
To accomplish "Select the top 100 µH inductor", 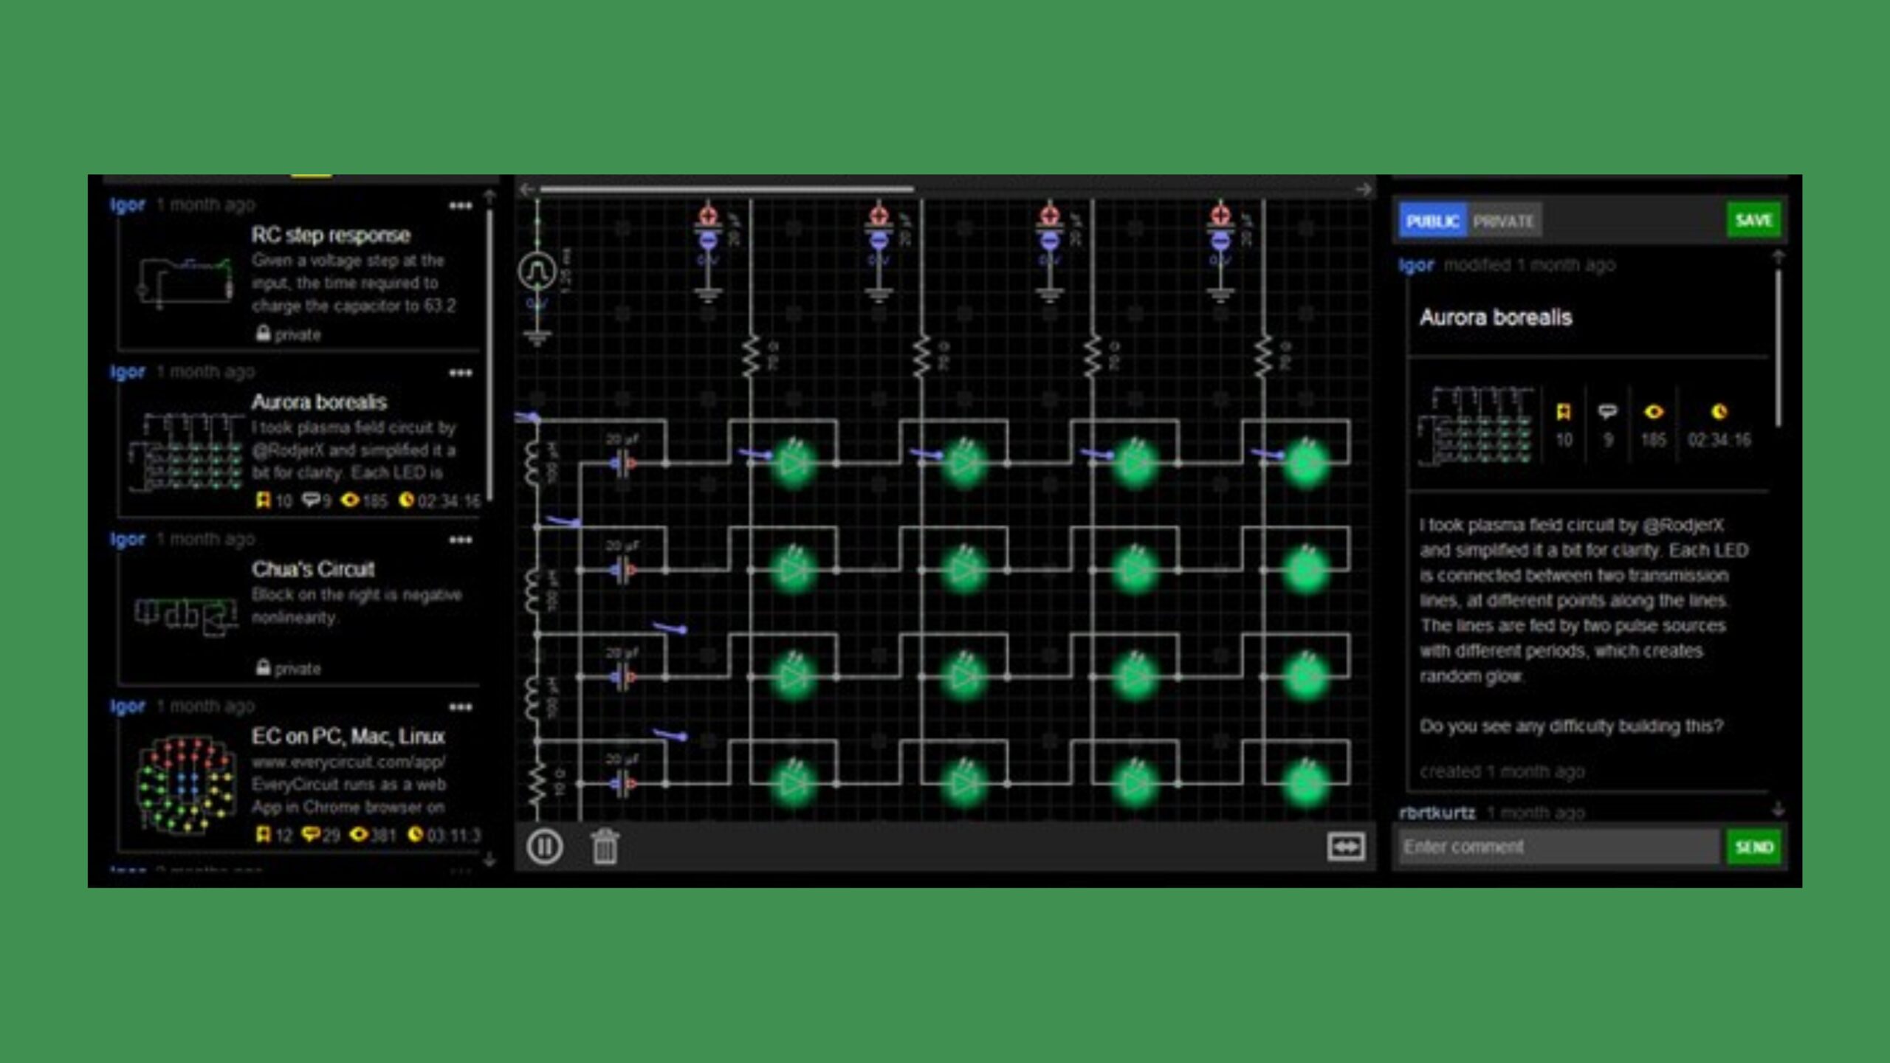I will pos(534,464).
